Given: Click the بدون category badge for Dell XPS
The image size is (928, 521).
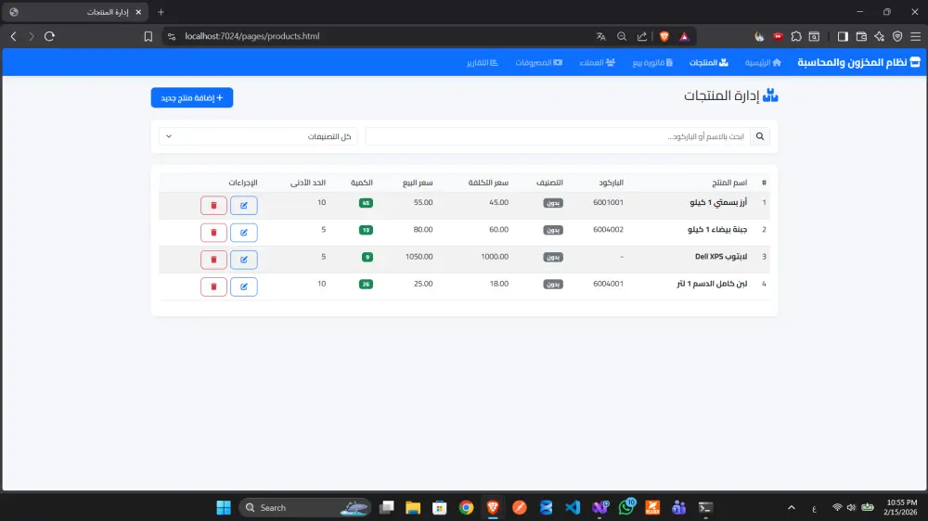Looking at the screenshot, I should [553, 257].
